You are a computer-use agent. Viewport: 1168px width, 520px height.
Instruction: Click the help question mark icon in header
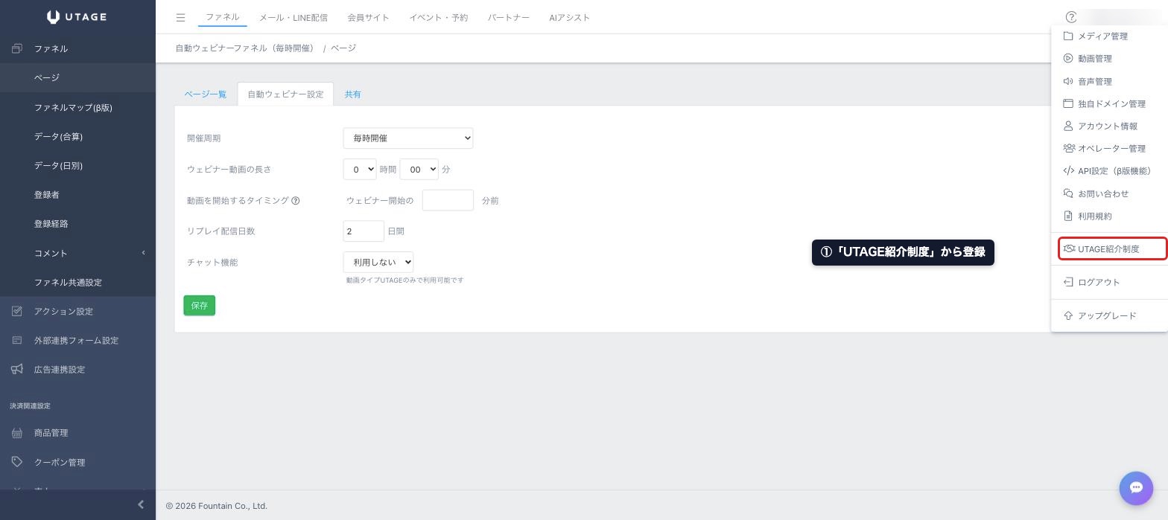pyautogui.click(x=1071, y=17)
